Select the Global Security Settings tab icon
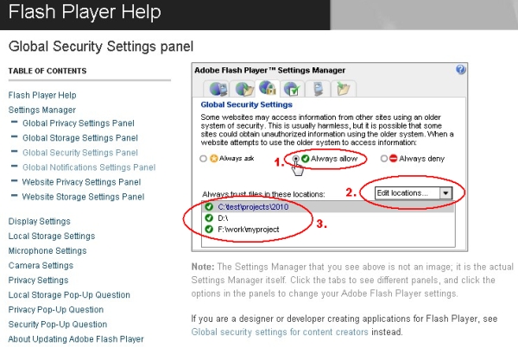518x347 pixels. (x=268, y=88)
